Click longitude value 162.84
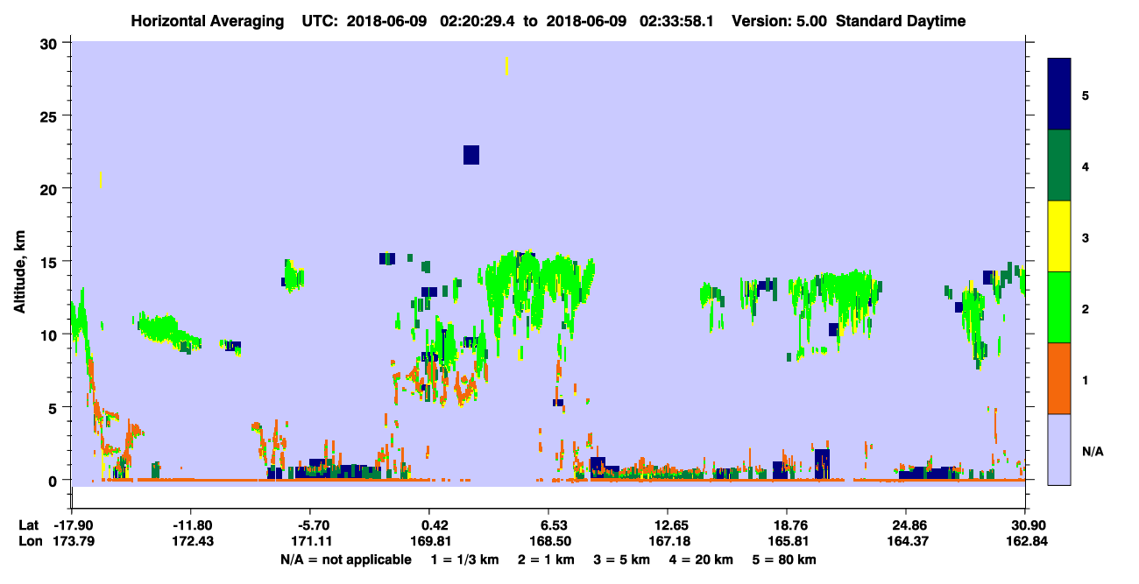Viewport: 1139px width, 584px height. (1025, 542)
